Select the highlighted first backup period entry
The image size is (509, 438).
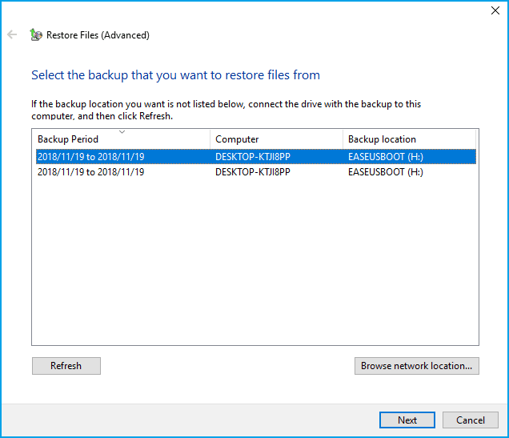click(x=91, y=157)
